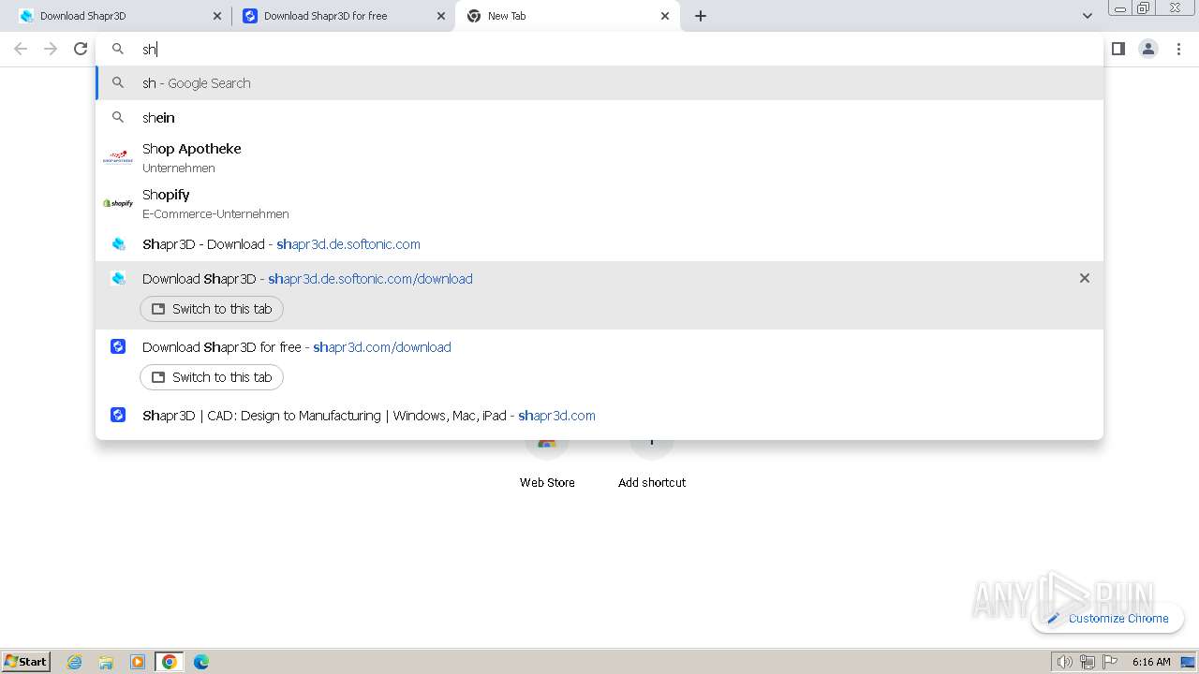Open the Chrome three-dot menu
The image size is (1199, 674).
[1178, 49]
